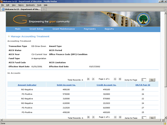This screenshot has height=125, width=167.
Task: Open the Grant Setup navigation item
Action: [37, 29]
